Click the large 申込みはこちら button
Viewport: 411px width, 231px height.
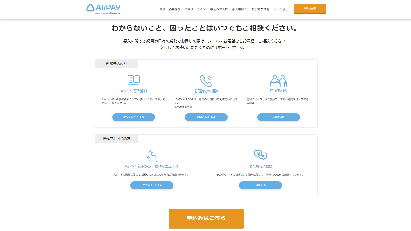(206, 218)
